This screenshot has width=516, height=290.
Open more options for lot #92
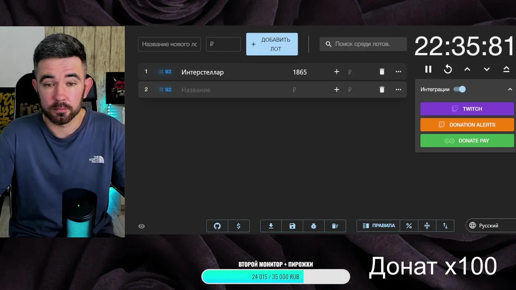pos(398,90)
